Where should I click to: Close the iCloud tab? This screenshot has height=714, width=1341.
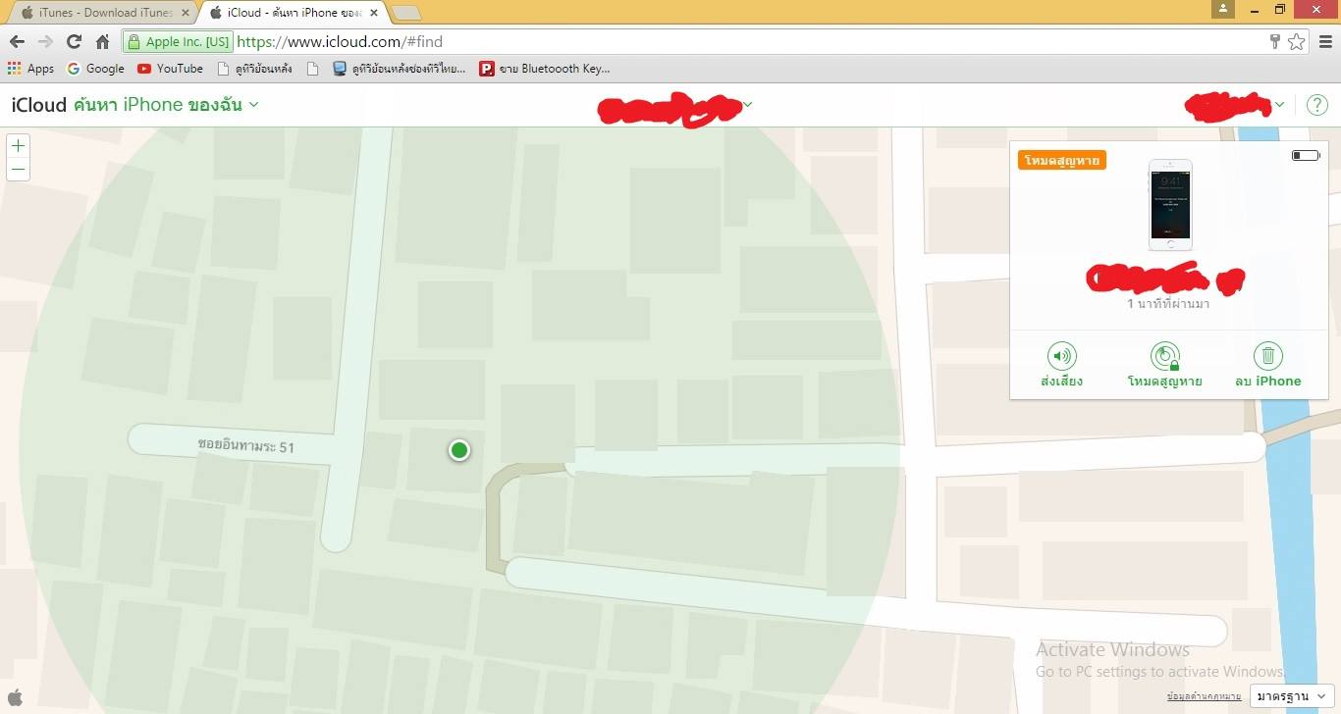point(373,13)
